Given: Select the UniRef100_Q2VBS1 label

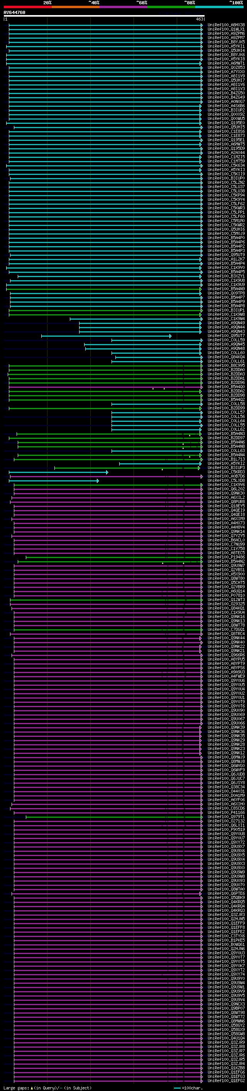Looking at the screenshot, I should click(x=226, y=570).
